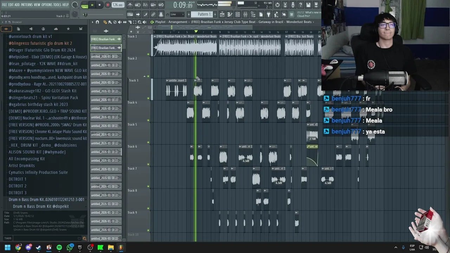Viewport: 450px width, 253px height.
Task: Toggle the metronome icon
Action: (x=130, y=5)
